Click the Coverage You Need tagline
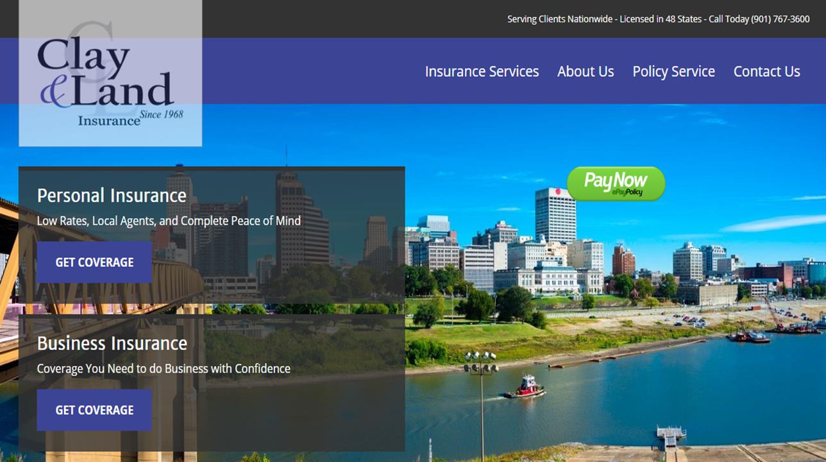Image resolution: width=826 pixels, height=462 pixels. 164,368
